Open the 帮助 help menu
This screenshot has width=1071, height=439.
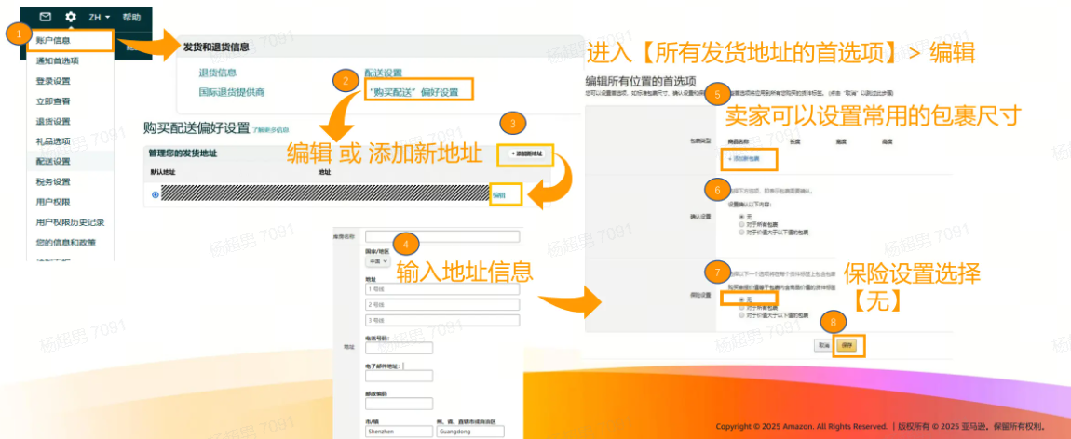(132, 17)
